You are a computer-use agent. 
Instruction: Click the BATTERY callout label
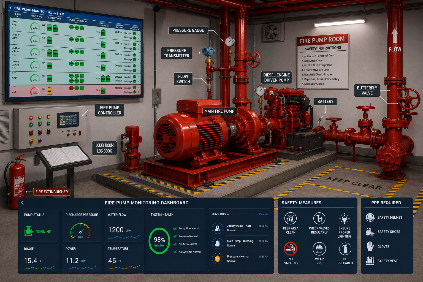point(325,101)
